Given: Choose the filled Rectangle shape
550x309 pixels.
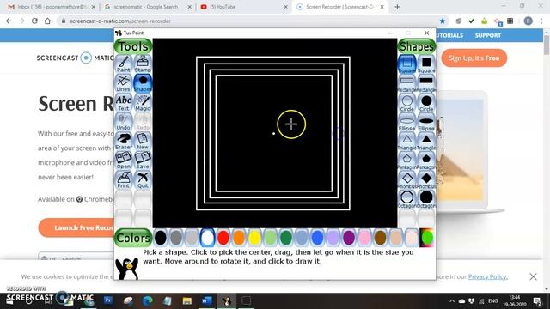Looking at the screenshot, I should [426, 83].
